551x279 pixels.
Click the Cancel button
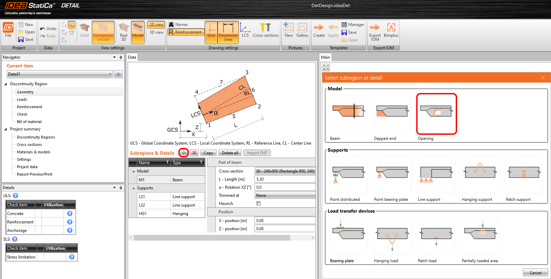pos(535,273)
